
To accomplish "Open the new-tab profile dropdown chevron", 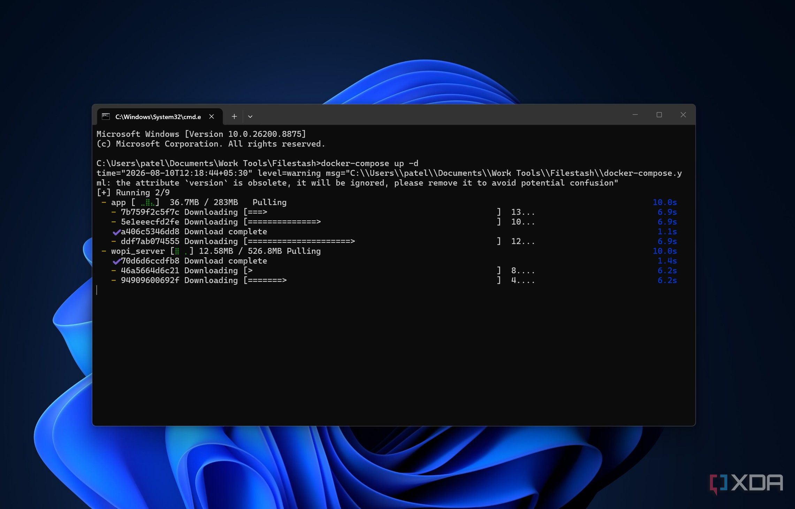I will 250,117.
